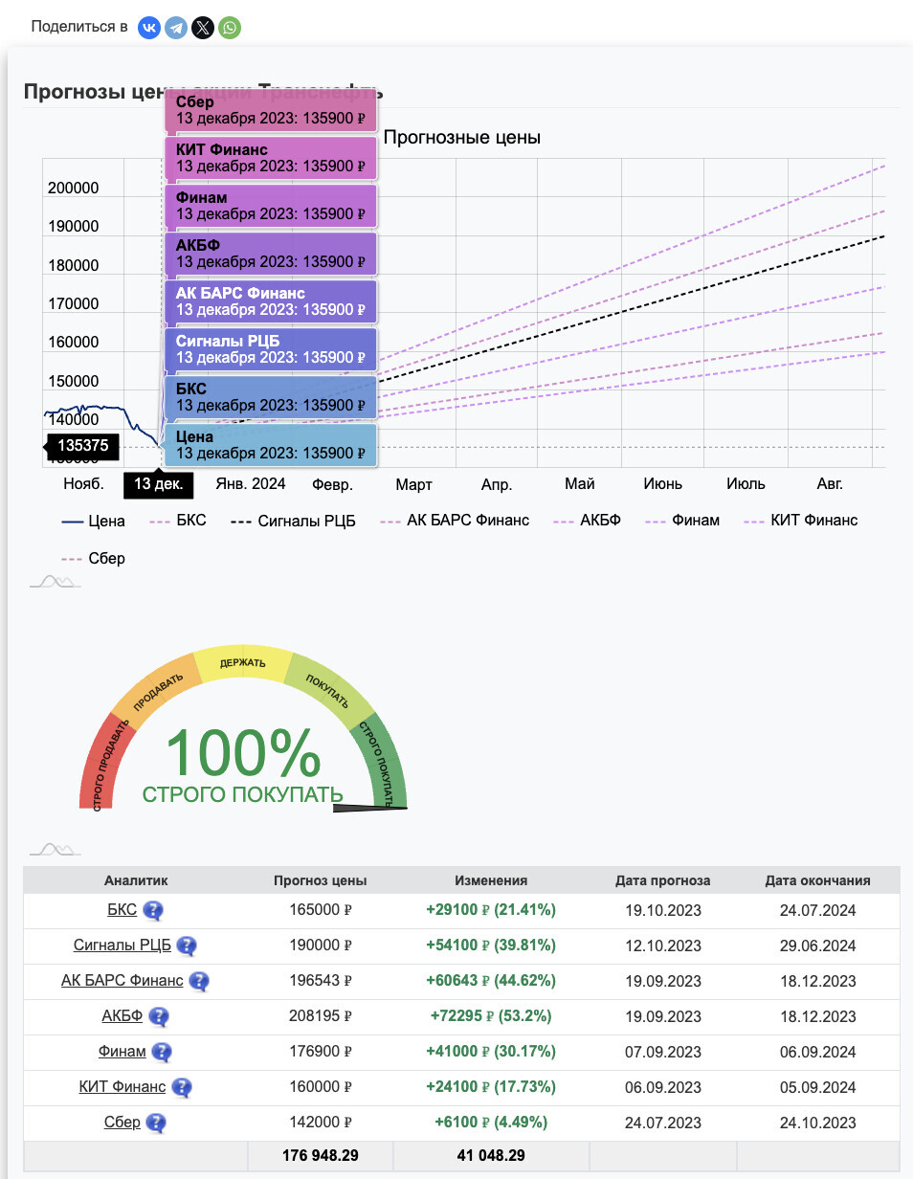Open the Сбер analyst link in table
This screenshot has height=1179, width=913.
click(x=122, y=1123)
